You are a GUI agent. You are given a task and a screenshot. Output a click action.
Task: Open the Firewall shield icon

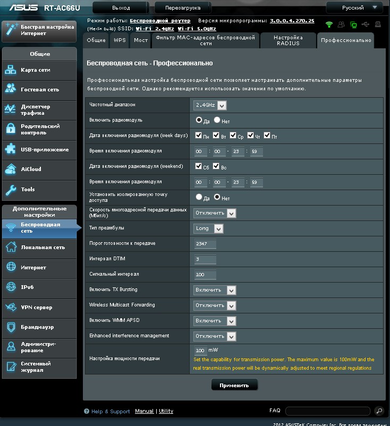point(11,327)
